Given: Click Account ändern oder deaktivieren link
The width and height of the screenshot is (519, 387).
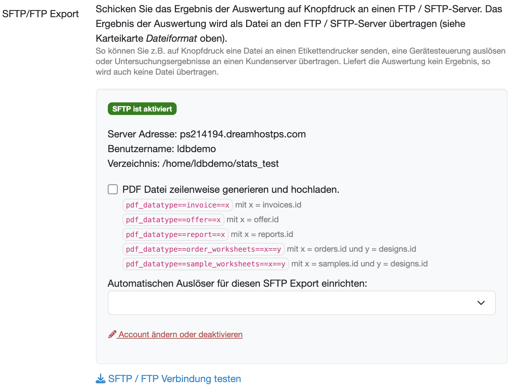Looking at the screenshot, I should [180, 334].
